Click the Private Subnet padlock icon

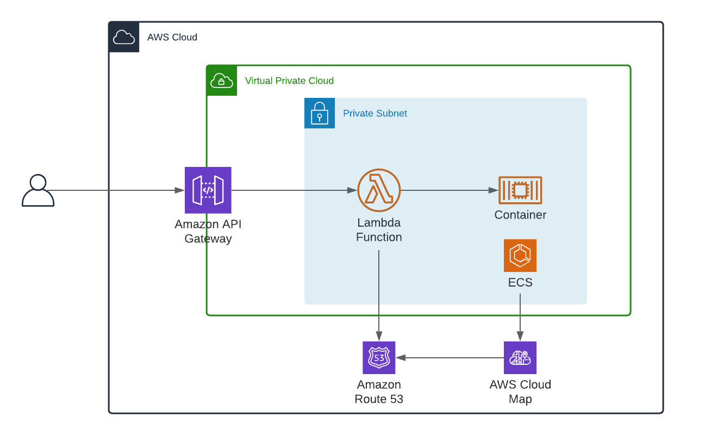(320, 113)
